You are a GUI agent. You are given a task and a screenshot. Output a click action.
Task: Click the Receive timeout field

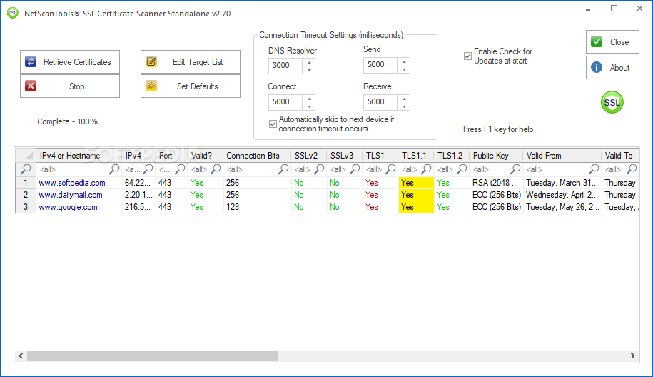coord(380,101)
